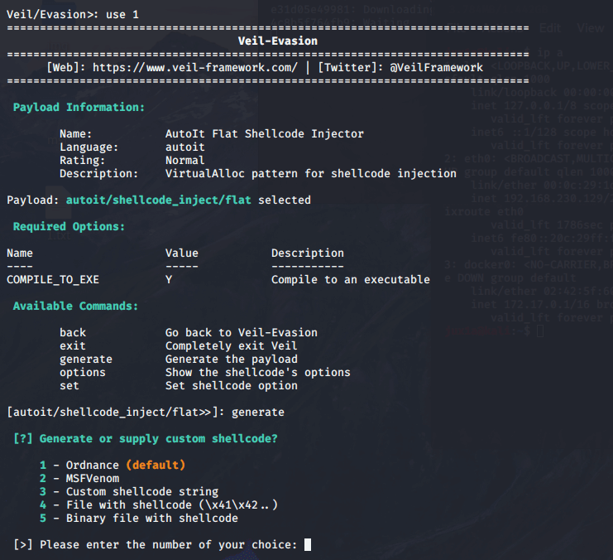Click 'Completely exit Veil' description
This screenshot has height=560, width=613.
[231, 346]
